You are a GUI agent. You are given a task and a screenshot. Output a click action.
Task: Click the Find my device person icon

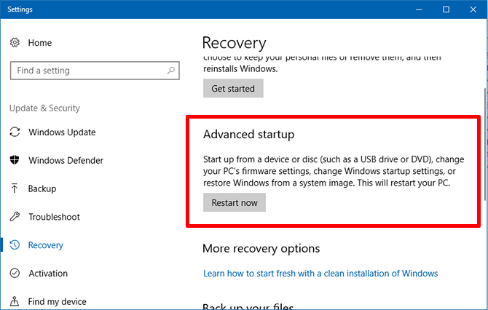pos(15,301)
